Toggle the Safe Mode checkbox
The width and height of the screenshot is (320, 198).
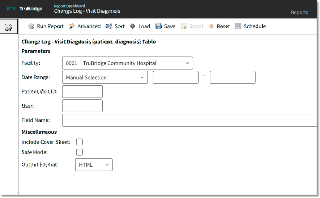tap(79, 152)
